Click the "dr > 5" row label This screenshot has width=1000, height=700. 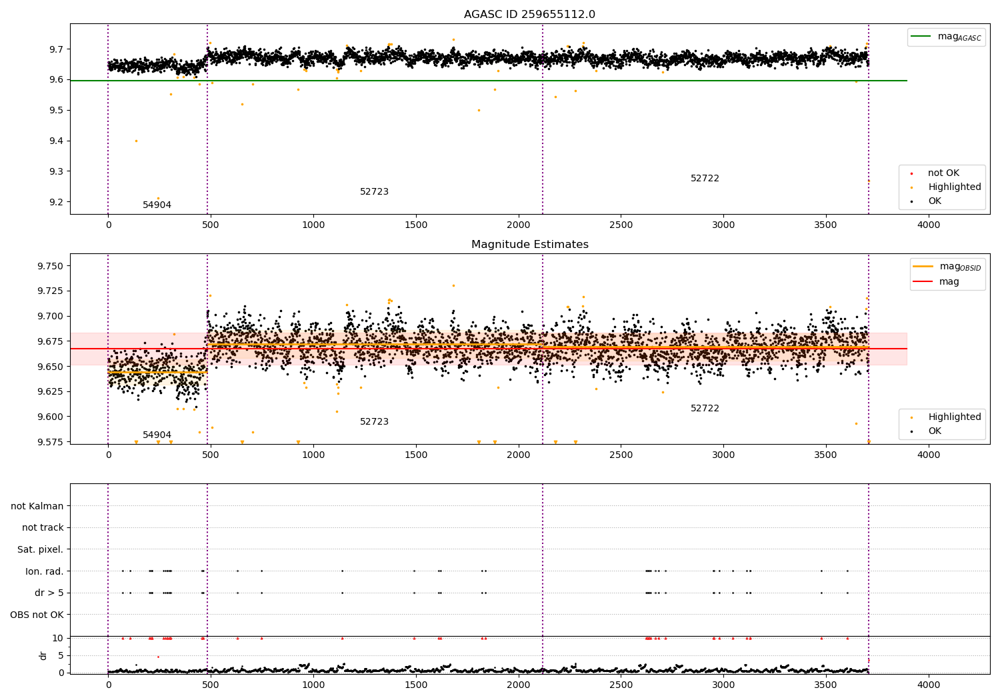coord(49,593)
